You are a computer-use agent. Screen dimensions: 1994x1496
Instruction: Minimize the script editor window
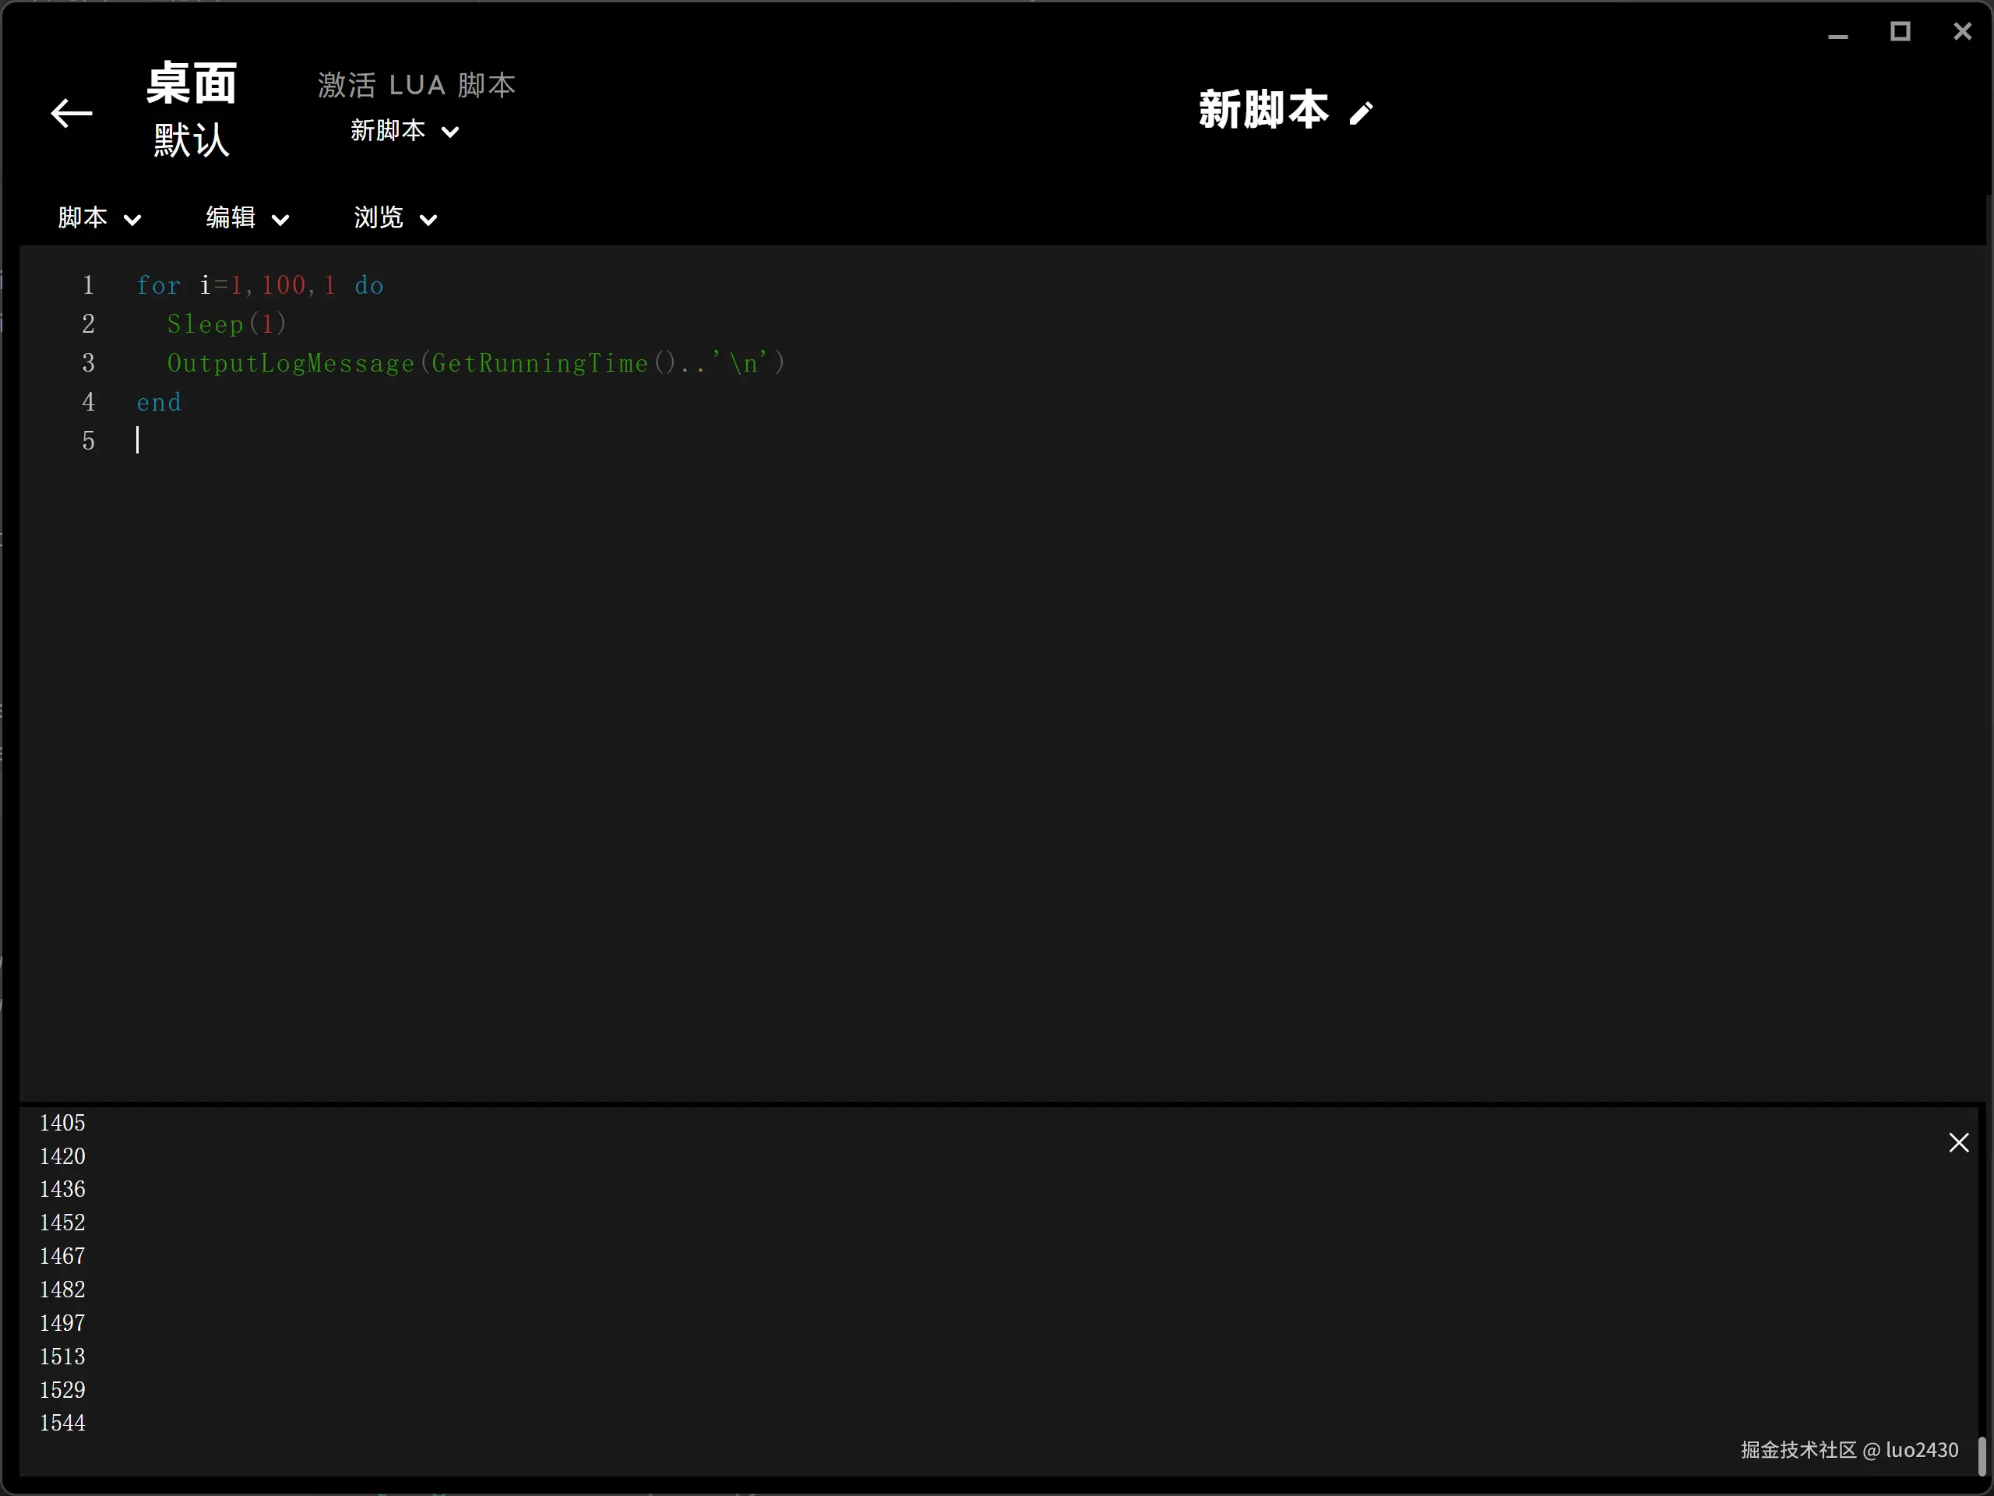[x=1838, y=34]
